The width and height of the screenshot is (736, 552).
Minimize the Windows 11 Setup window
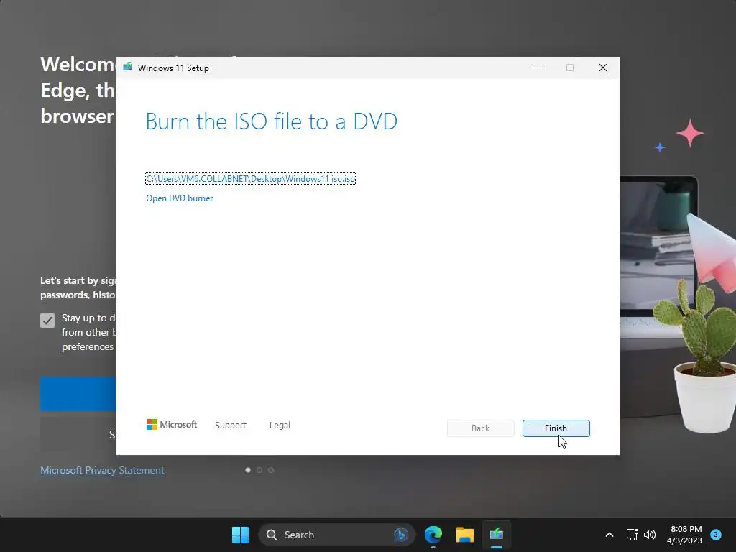point(538,68)
